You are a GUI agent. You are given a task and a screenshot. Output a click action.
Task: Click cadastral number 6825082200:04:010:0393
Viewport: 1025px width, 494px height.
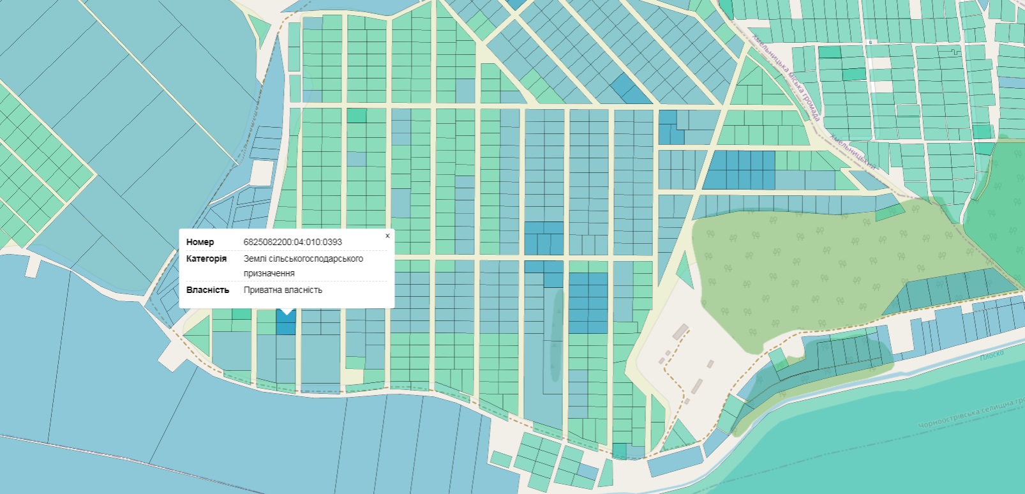(292, 242)
